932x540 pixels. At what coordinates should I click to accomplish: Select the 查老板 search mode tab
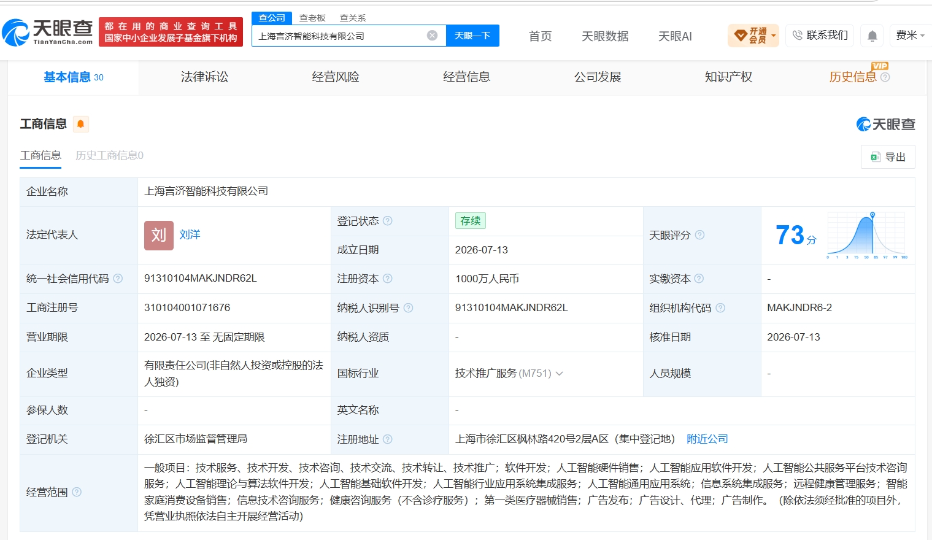pos(312,18)
